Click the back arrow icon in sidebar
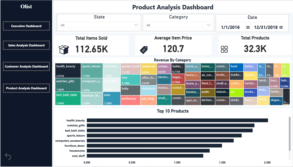Viewport: 293px width, 167px height. [8, 156]
